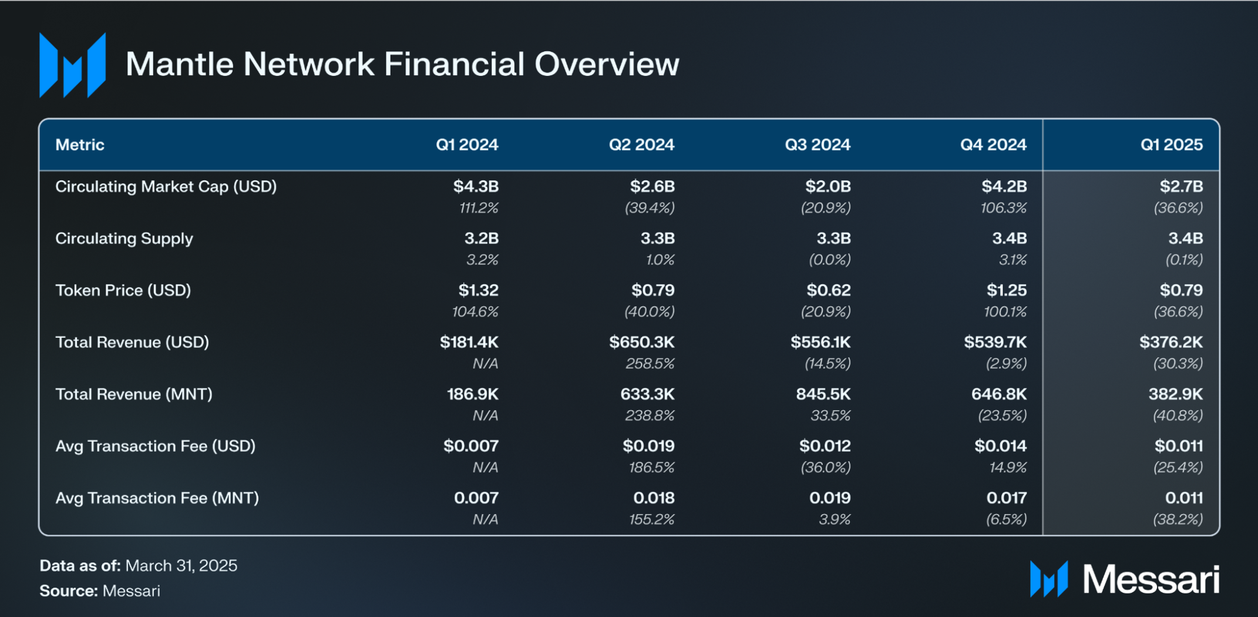Click the Avg Transaction Fee (MNT) row label

[157, 498]
